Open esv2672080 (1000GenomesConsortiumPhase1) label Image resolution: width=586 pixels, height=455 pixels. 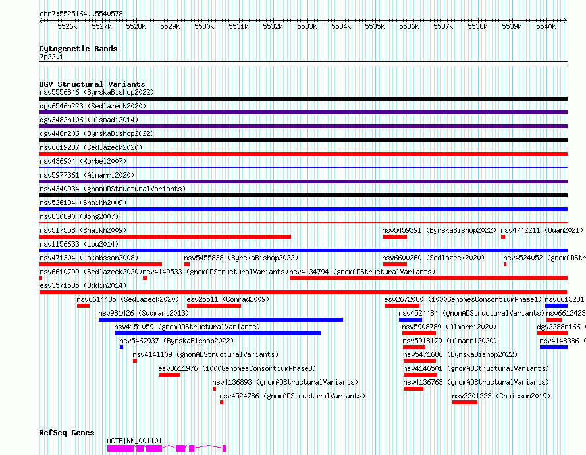pyautogui.click(x=463, y=299)
